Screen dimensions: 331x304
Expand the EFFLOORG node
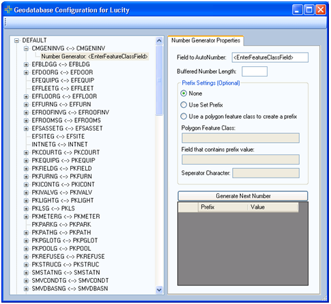click(x=26, y=96)
